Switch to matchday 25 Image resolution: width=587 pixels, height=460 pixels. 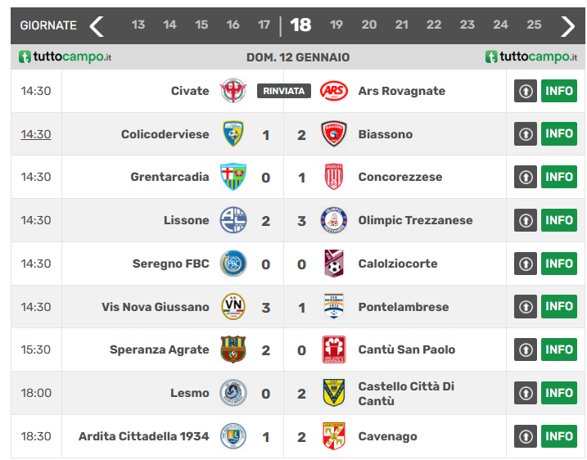(534, 25)
